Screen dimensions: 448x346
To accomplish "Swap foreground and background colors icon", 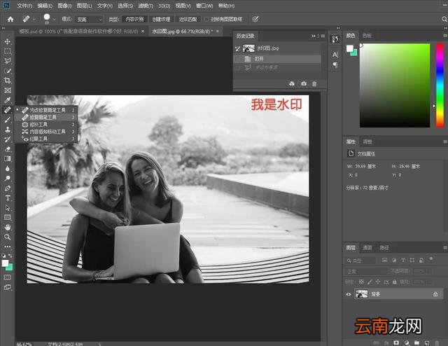I will [10, 256].
